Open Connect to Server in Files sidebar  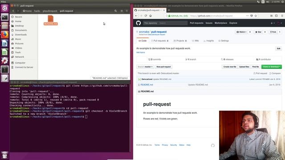click(x=24, y=67)
